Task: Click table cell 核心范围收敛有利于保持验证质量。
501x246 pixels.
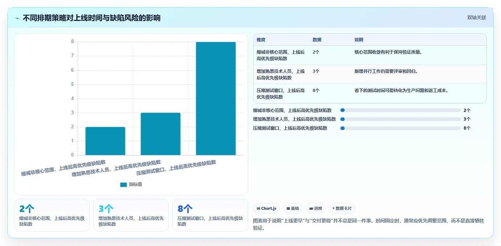Action: tap(388, 52)
